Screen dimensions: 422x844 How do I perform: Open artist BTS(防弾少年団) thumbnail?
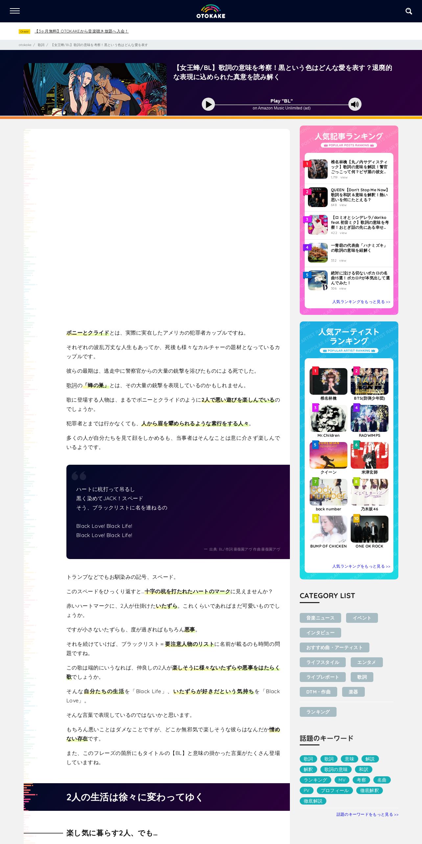[369, 381]
